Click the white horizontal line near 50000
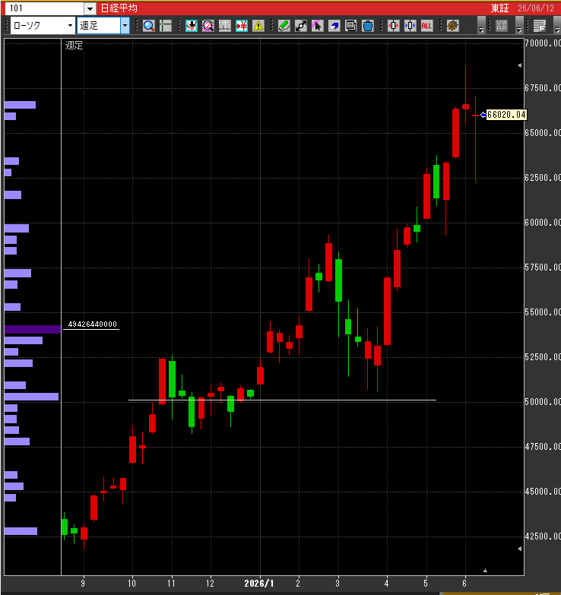 click(282, 400)
